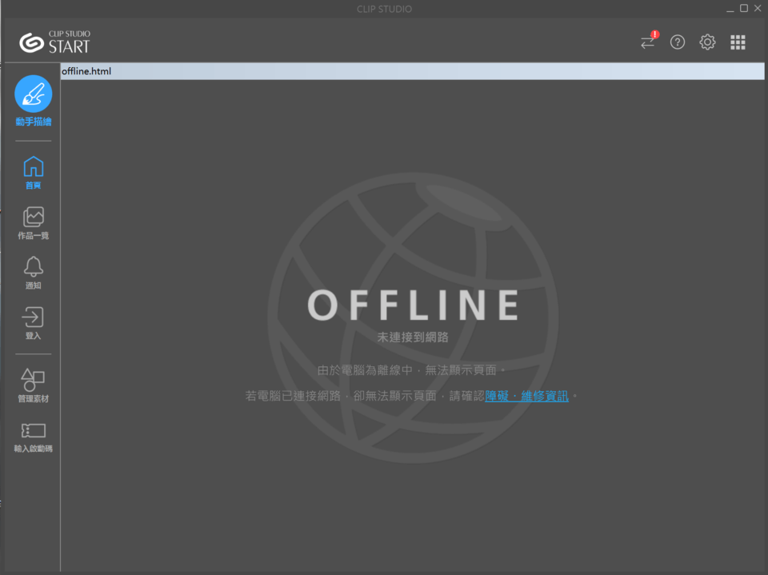768x575 pixels.
Task: Open the 首頁 home screen
Action: point(32,166)
